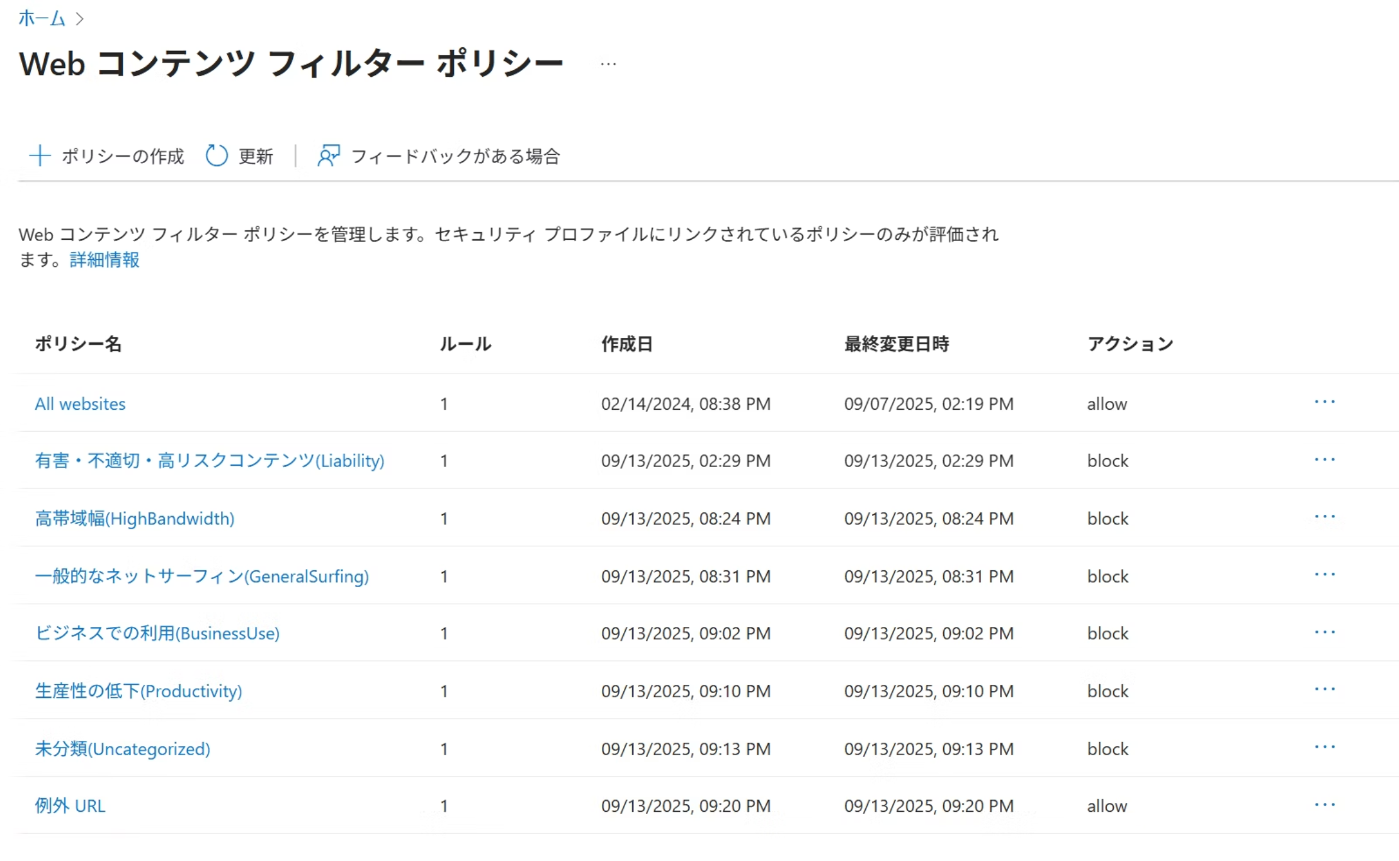This screenshot has width=1399, height=861.
Task: Open the ellipsis menu beside the page title
Action: (608, 64)
